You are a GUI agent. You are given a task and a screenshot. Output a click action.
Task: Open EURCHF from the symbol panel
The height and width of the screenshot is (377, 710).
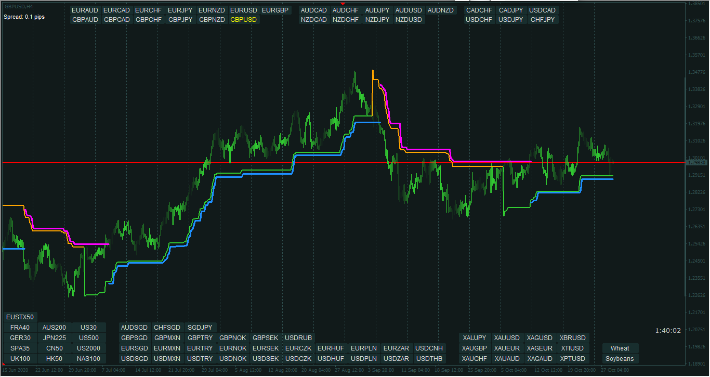(x=148, y=10)
